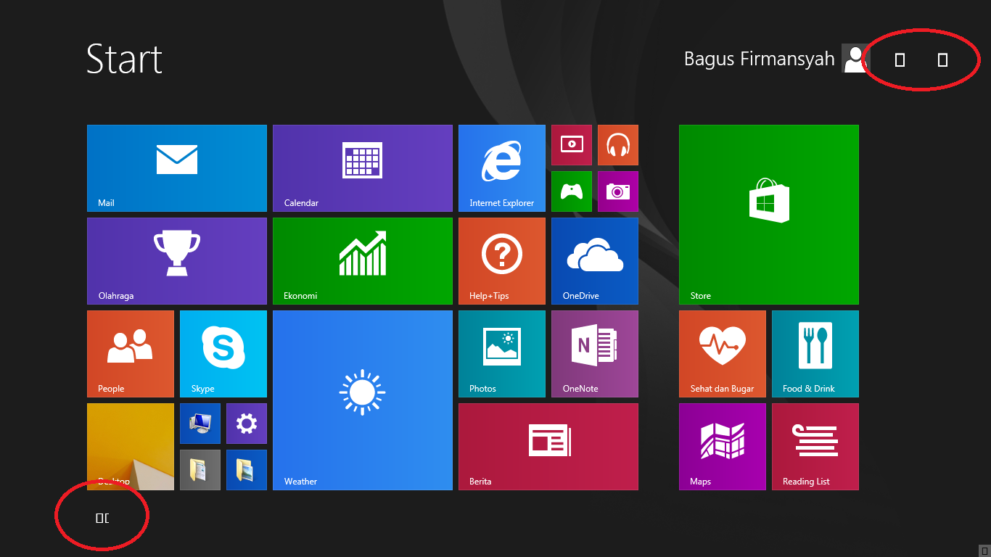Open the OneNote tile
This screenshot has width=991, height=557.
coord(594,354)
